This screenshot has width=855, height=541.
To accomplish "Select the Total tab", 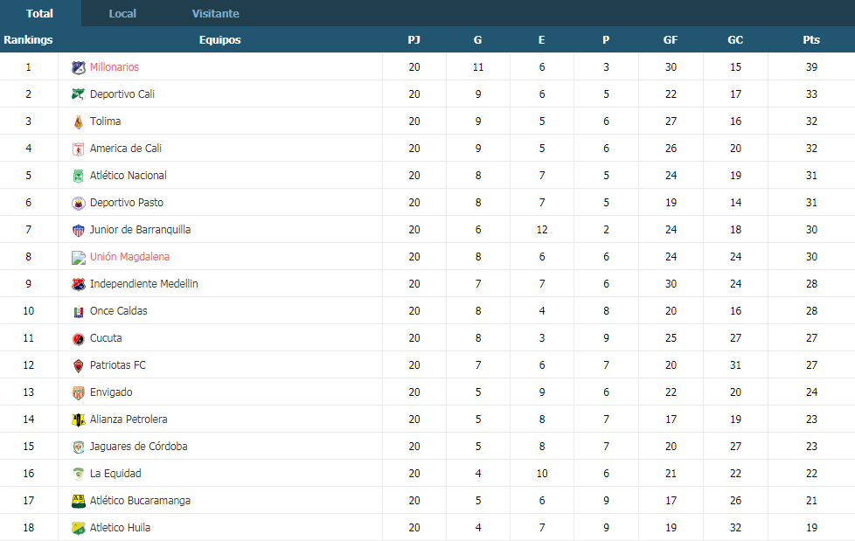I will tap(40, 14).
